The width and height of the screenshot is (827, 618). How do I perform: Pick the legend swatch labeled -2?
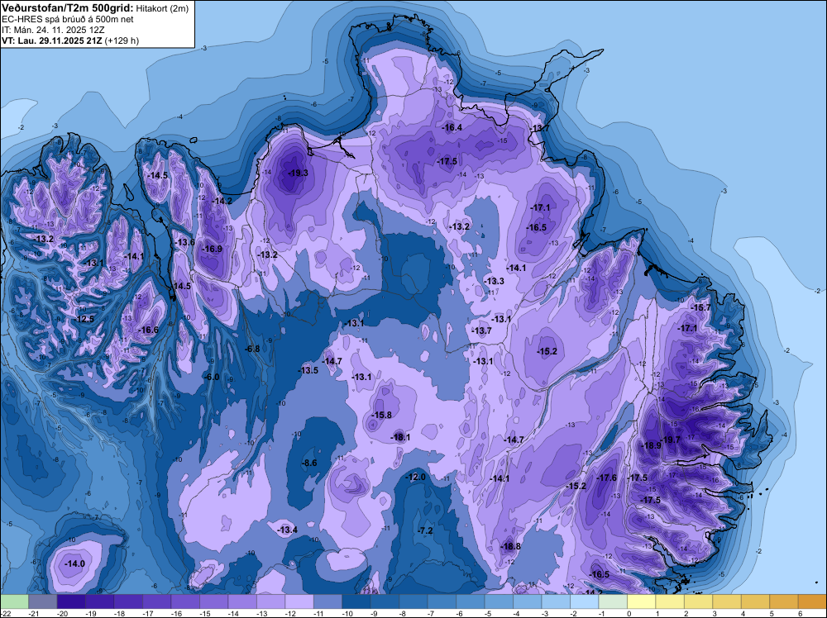point(584,601)
